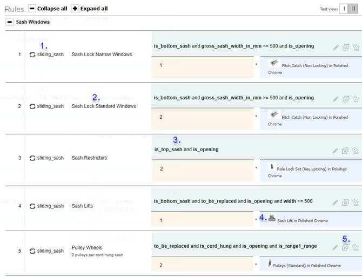Click the is_top_sash and is_opening condition
Screen dimensions: 362x277
click(186, 149)
